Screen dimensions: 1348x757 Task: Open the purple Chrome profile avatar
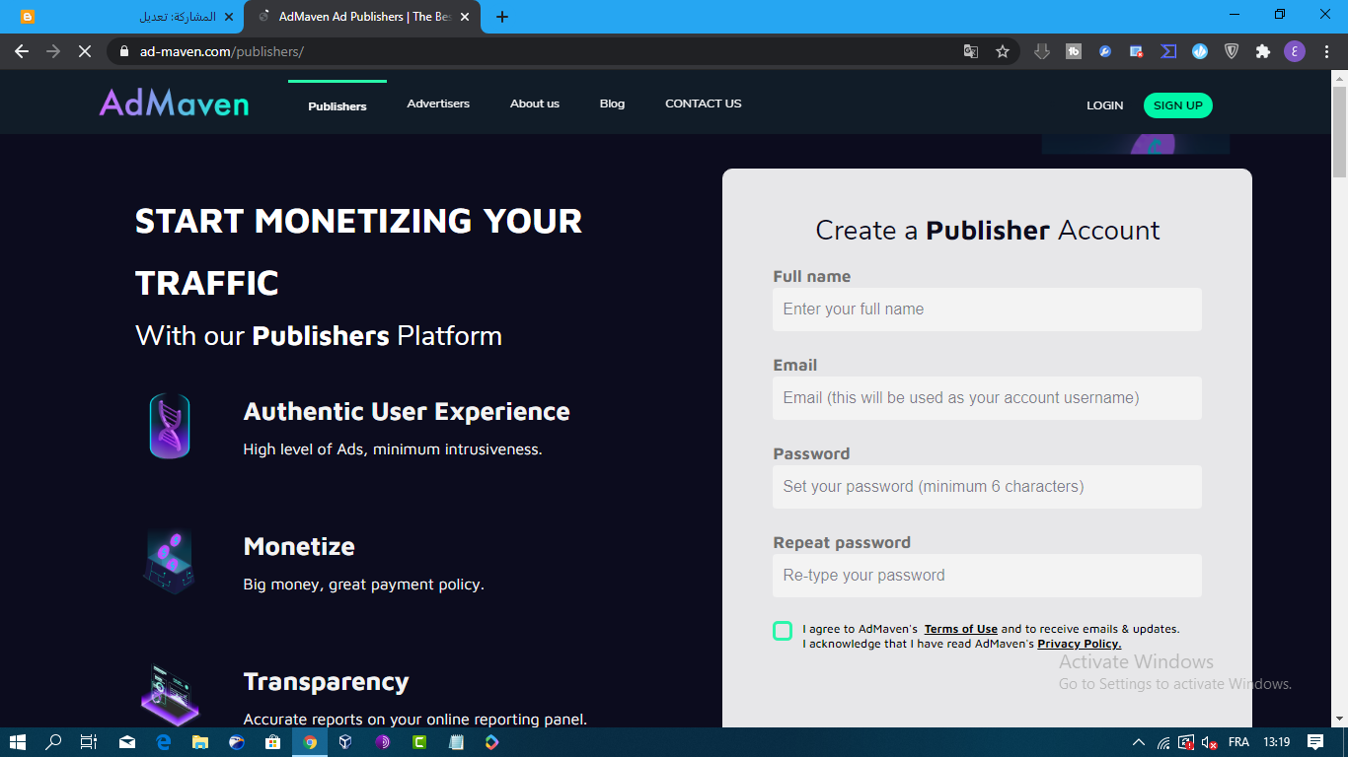click(1295, 51)
